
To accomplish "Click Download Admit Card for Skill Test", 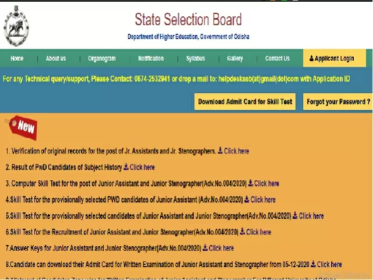I will [x=245, y=101].
